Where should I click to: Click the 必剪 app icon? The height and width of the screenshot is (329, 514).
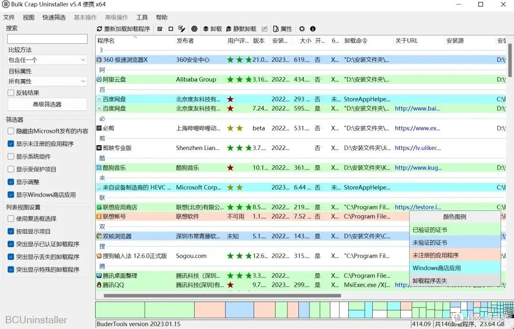point(99,128)
